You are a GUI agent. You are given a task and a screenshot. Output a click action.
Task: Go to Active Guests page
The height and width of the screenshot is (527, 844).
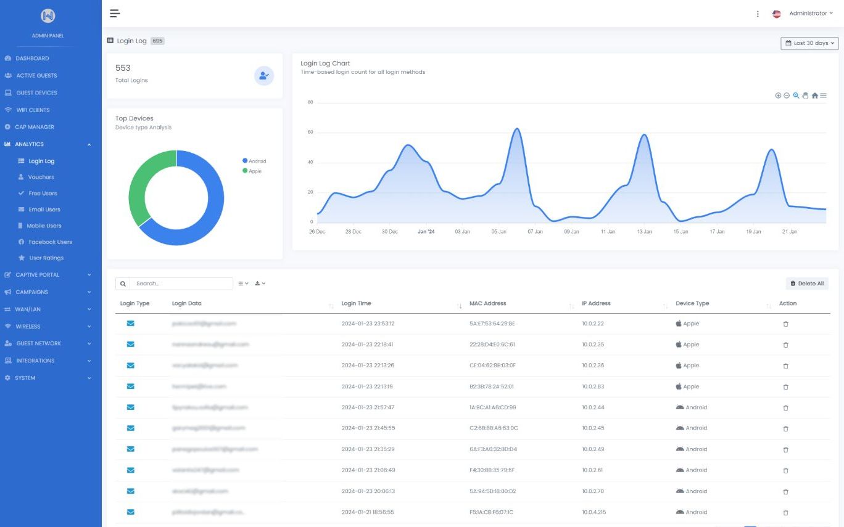[36, 75]
